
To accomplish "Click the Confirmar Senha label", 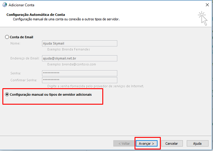I will coord(24,80).
